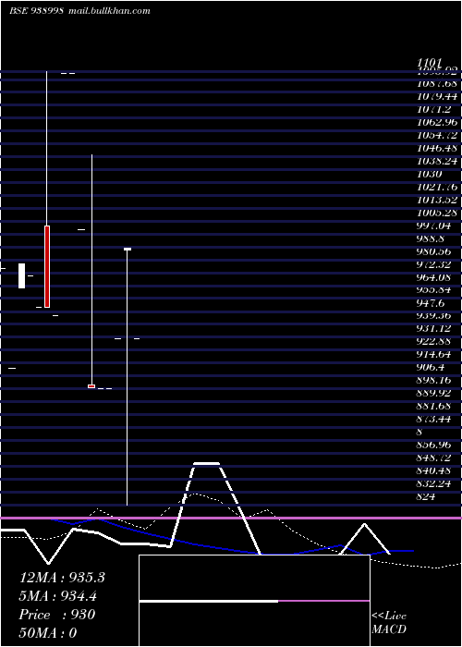
Task: Click the 939.36 price axis label
Action: click(434, 316)
